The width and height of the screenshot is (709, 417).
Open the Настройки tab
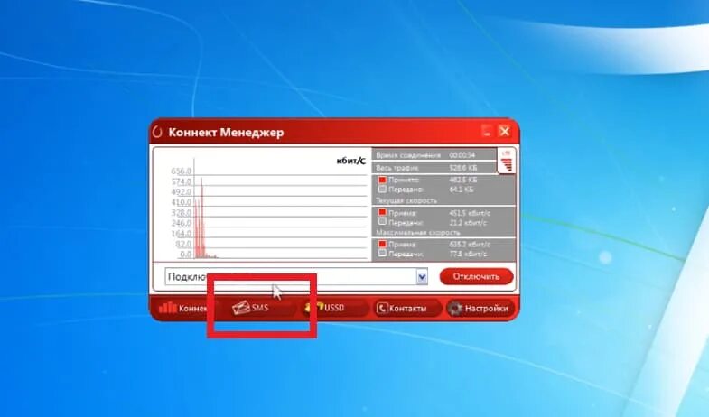pos(481,308)
